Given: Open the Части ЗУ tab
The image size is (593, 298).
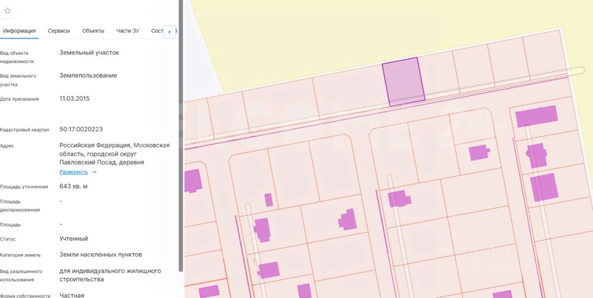Looking at the screenshot, I should tap(127, 31).
